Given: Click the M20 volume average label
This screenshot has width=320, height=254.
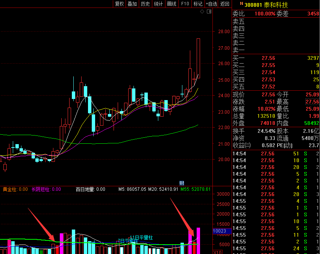Looking at the screenshot, I should coord(163,189).
